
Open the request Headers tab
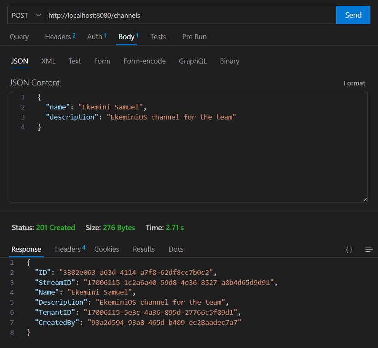[58, 37]
